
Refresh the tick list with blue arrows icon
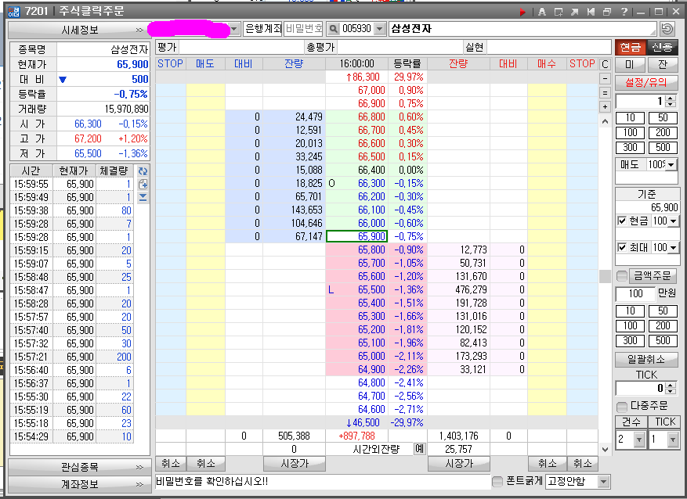coord(143,171)
